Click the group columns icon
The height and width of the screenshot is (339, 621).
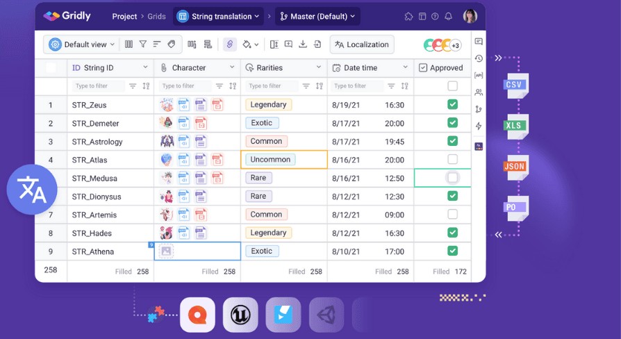pyautogui.click(x=192, y=44)
